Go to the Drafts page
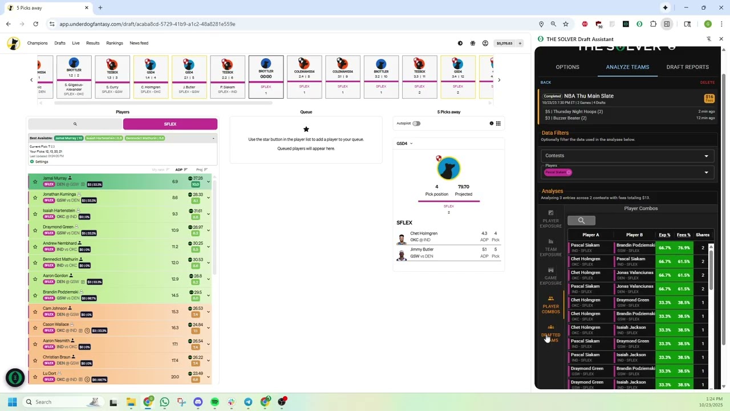This screenshot has height=411, width=730. (x=60, y=43)
